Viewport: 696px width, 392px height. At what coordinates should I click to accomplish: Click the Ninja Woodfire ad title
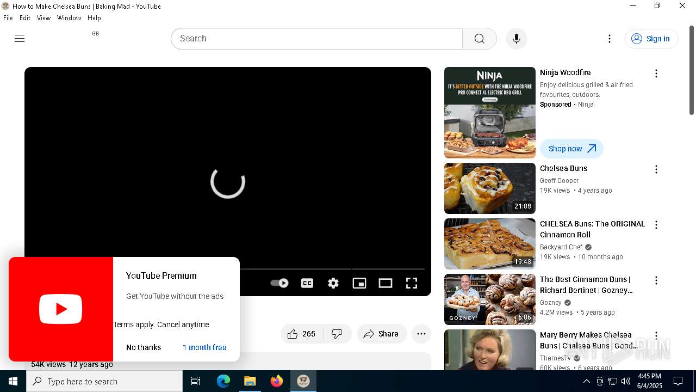(565, 72)
